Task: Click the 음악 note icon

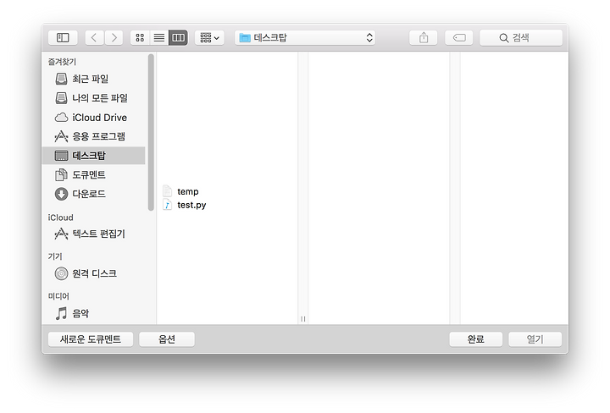Action: tap(61, 313)
